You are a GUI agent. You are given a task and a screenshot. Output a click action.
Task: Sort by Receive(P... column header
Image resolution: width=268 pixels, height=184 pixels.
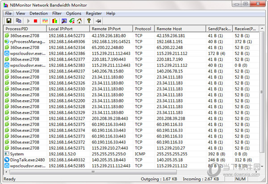tap(246, 29)
